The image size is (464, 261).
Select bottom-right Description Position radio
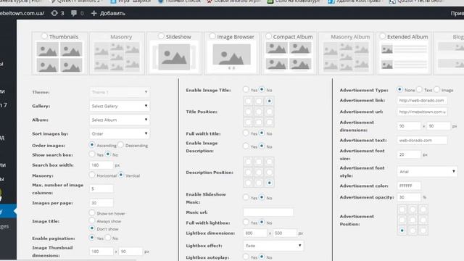pyautogui.click(x=269, y=183)
